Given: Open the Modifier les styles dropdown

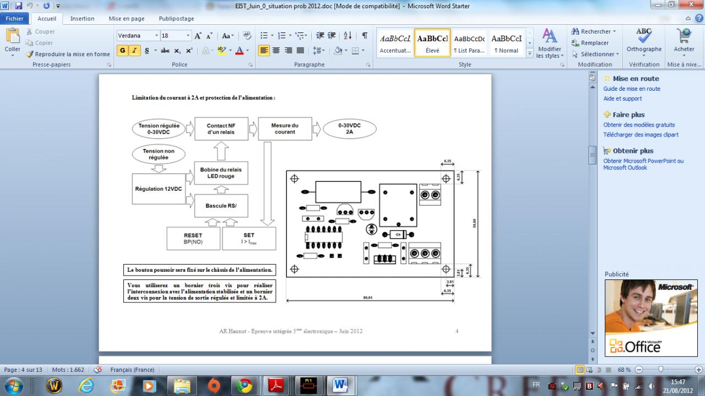Looking at the screenshot, I should pyautogui.click(x=549, y=43).
